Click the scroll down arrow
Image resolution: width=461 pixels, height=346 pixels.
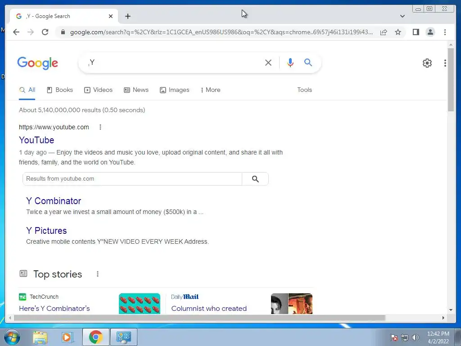451,310
